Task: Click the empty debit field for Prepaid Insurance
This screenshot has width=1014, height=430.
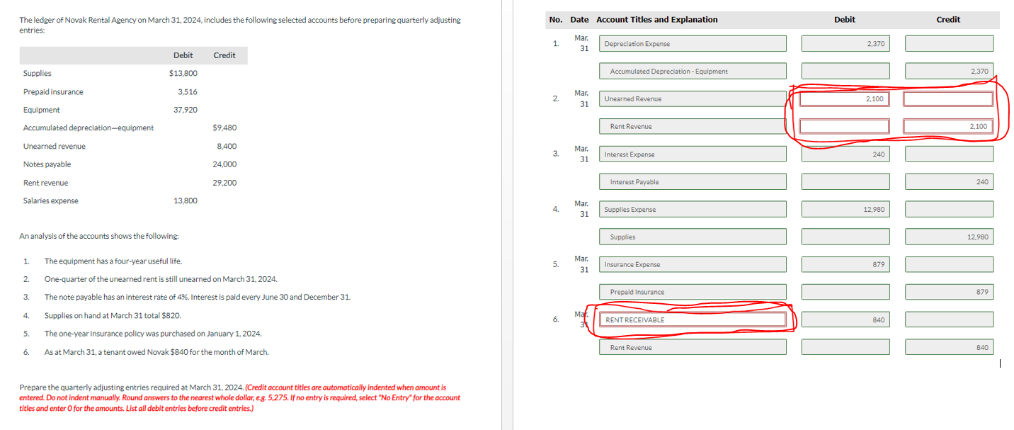Action: tap(845, 292)
